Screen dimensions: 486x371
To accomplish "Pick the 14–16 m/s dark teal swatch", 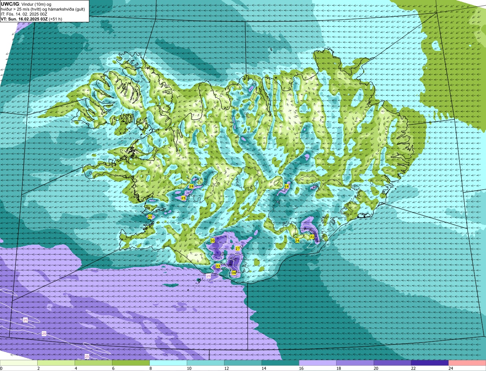I will [280, 363].
